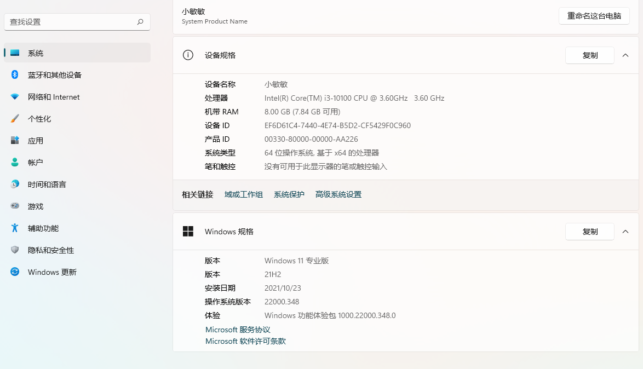Screen dimensions: 643x369
Task: Open the Microsoft 服务协议 link
Action: coord(238,330)
